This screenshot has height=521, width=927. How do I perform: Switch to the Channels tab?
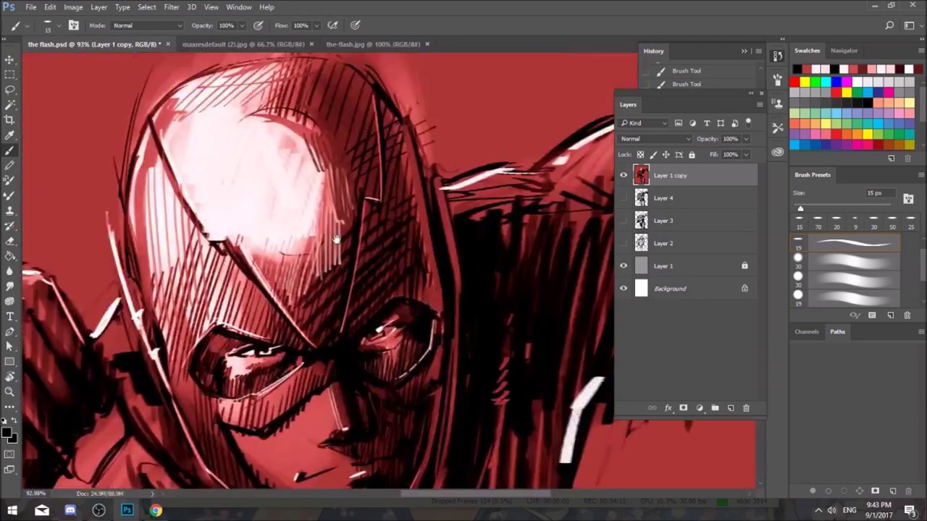pyautogui.click(x=806, y=332)
